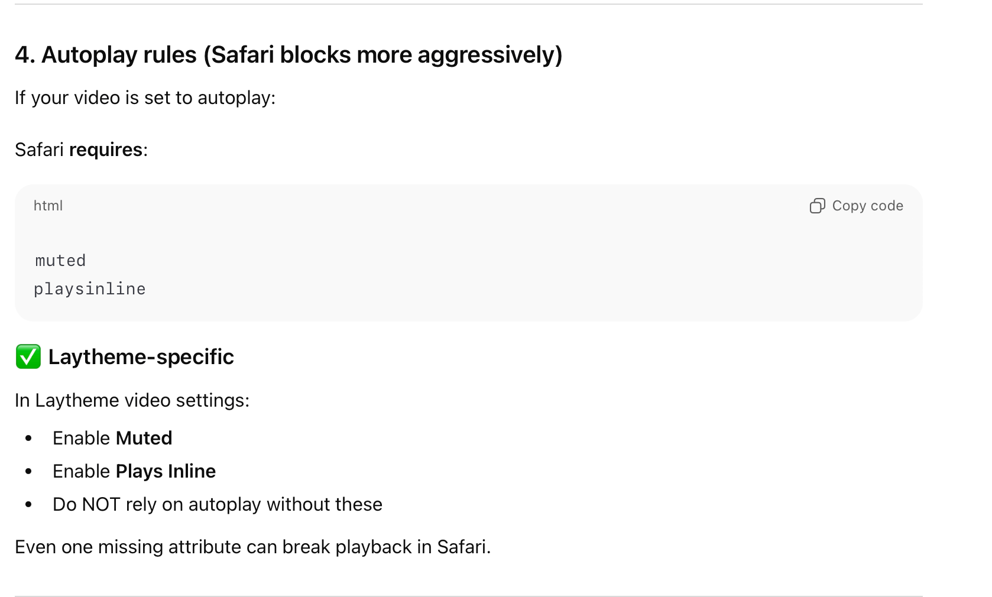Click the bold "Muted" bullet word
Screen dimensions: 992x597
click(x=144, y=438)
